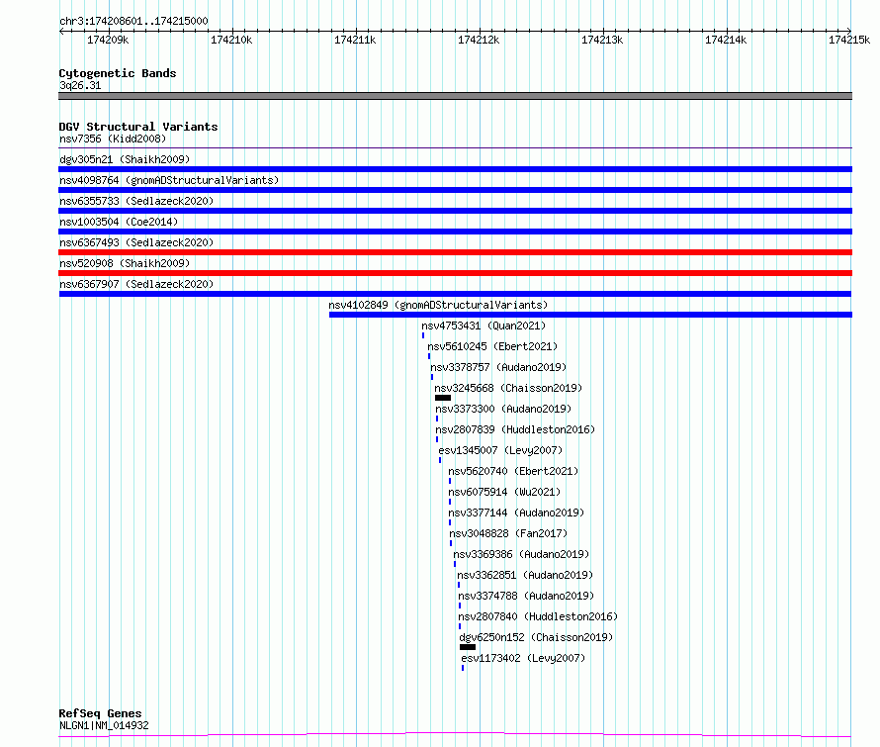880x747 pixels.
Task: Open variant nsv3373300 (Audano2019)
Action: 503,409
